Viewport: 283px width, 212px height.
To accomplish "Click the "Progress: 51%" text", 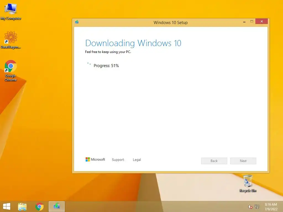I will click(106, 66).
